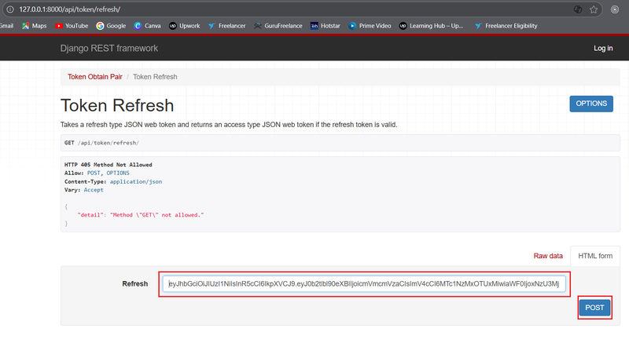Screen dimensions: 629x343
Task: Switch to the HTML form tab
Action: (595, 256)
